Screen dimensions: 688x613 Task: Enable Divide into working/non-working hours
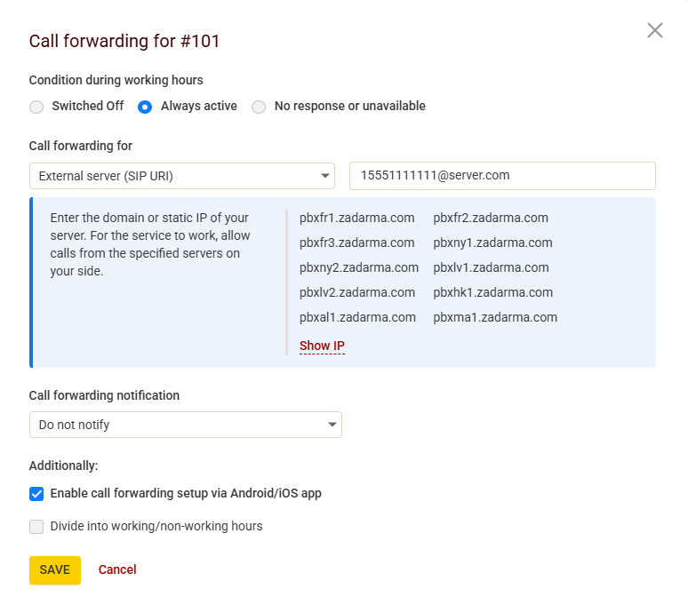pos(36,527)
